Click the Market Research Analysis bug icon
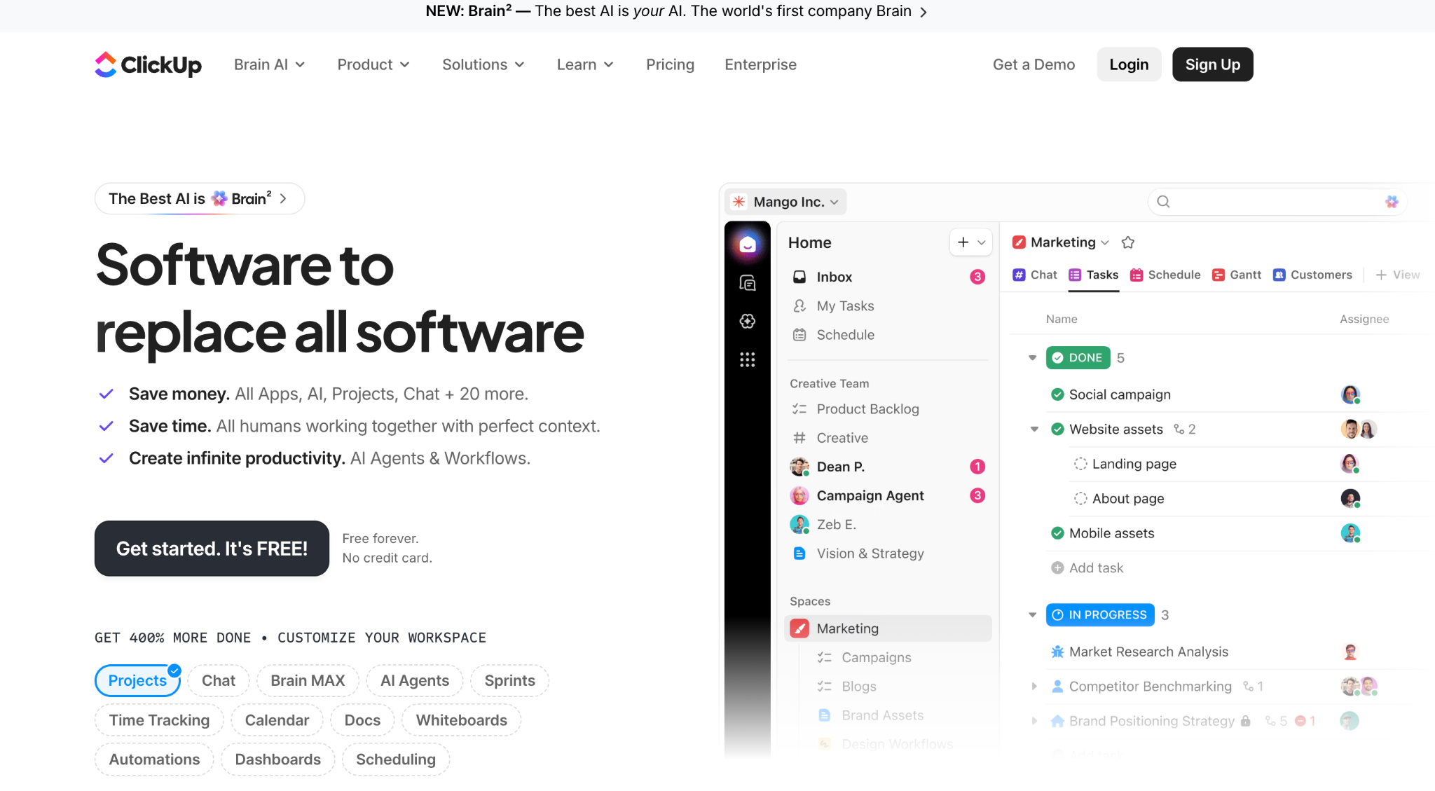 tap(1057, 652)
